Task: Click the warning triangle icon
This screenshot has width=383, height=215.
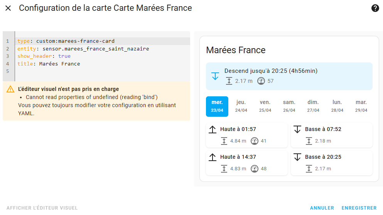Action: tap(10, 89)
